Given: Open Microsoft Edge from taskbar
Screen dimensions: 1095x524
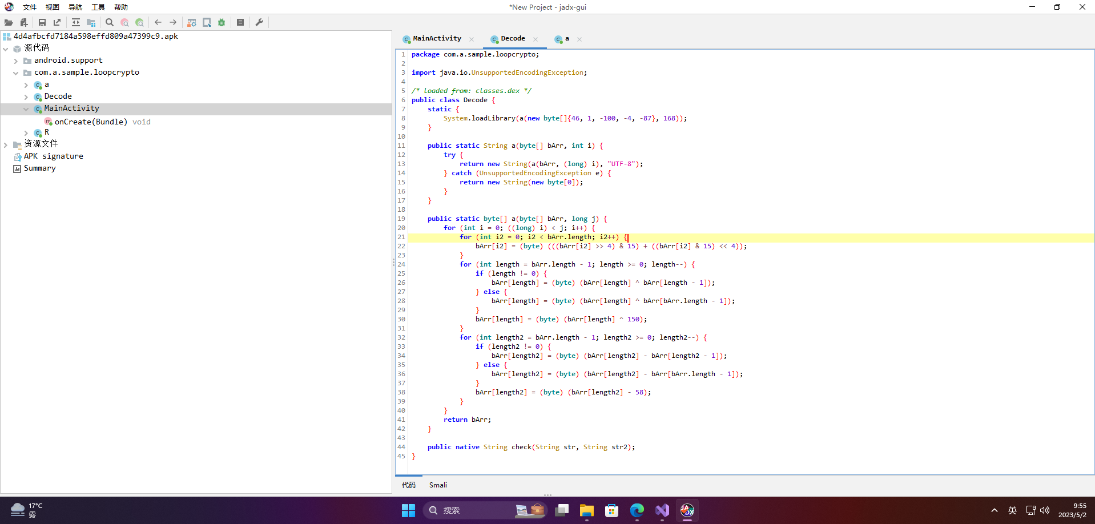Looking at the screenshot, I should coord(637,510).
